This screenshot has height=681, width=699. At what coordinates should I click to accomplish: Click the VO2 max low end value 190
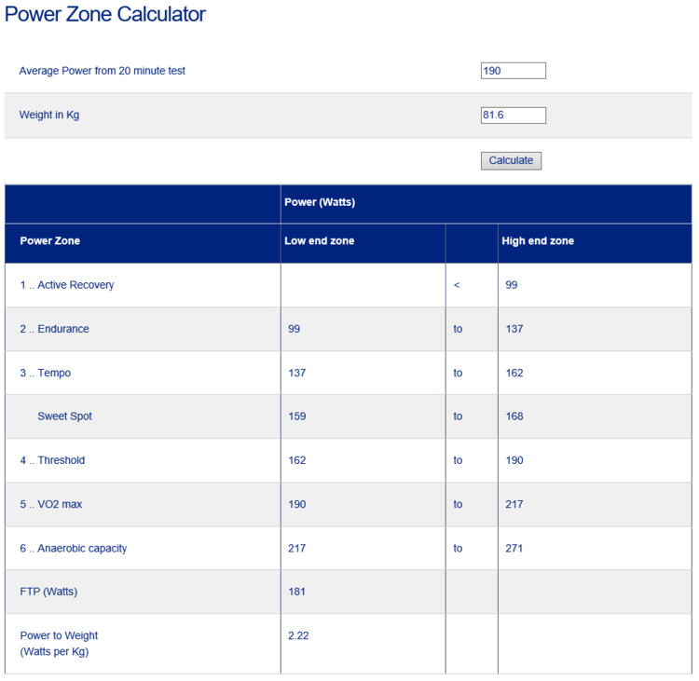(297, 504)
